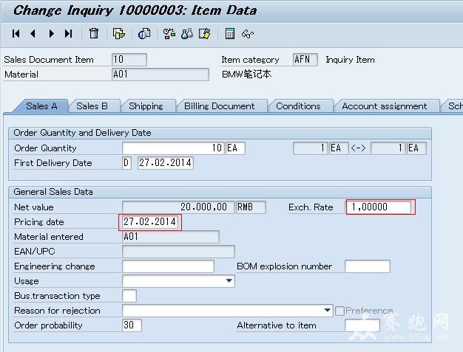This screenshot has width=463, height=352.
Task: Open the Conditions tab
Action: [298, 106]
